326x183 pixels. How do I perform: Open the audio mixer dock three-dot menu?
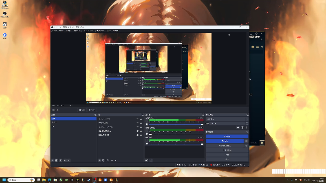coord(151,160)
